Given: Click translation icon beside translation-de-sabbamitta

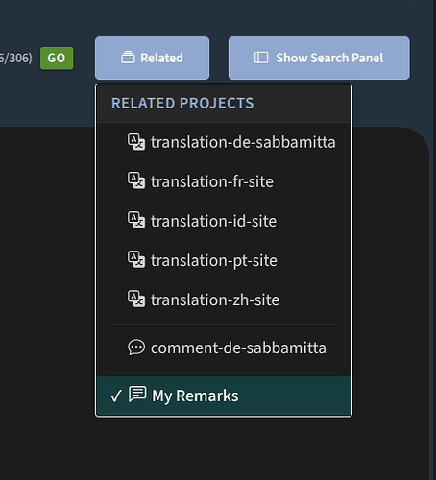Looking at the screenshot, I should coord(136,142).
